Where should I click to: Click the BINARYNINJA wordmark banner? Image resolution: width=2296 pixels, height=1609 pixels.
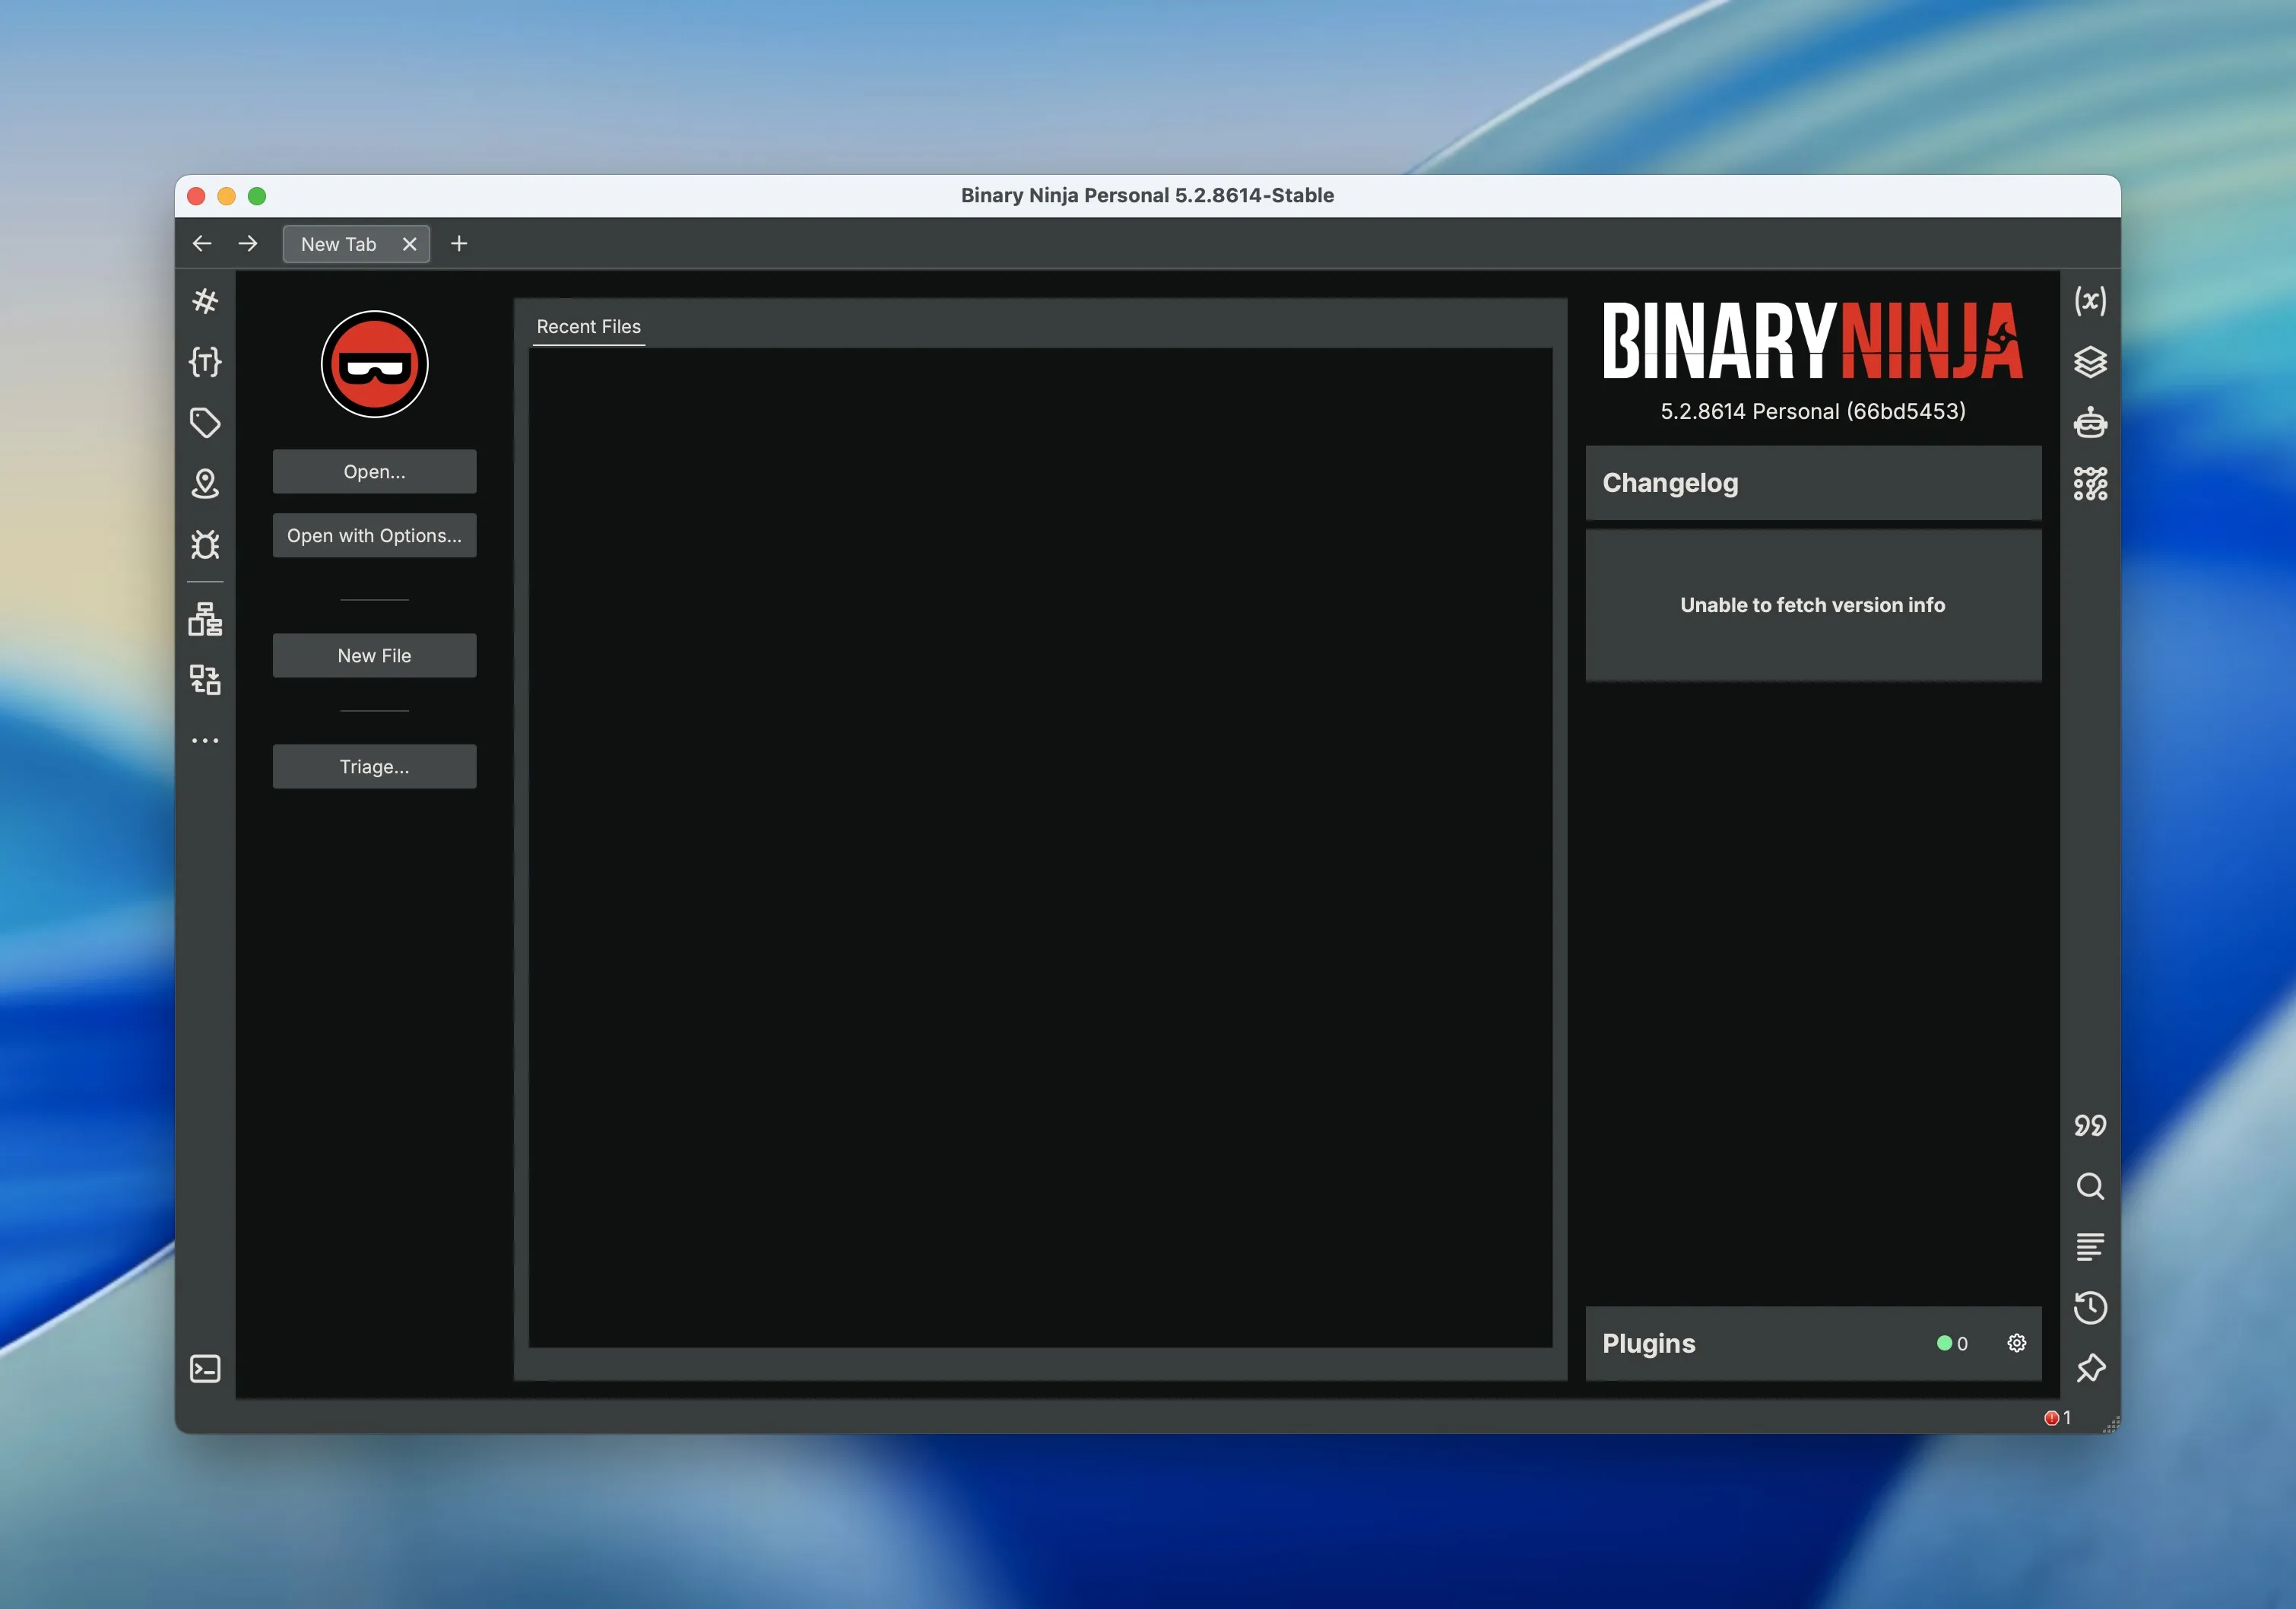click(x=1813, y=341)
